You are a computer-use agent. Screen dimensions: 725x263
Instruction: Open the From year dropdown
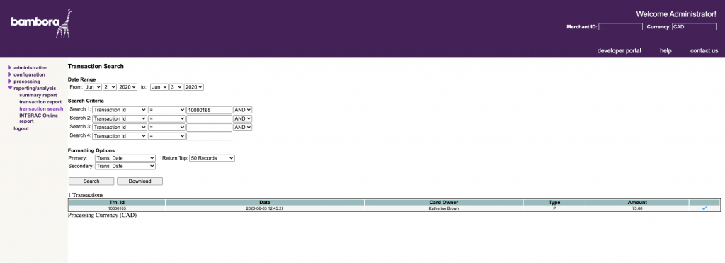pos(127,87)
